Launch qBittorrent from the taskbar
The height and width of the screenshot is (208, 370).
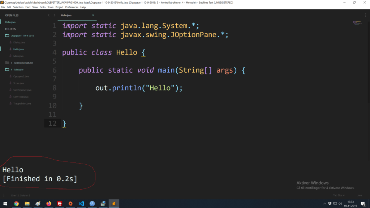(92, 203)
